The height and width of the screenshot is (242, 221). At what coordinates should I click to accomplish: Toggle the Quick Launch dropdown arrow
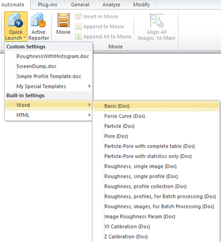25,38
